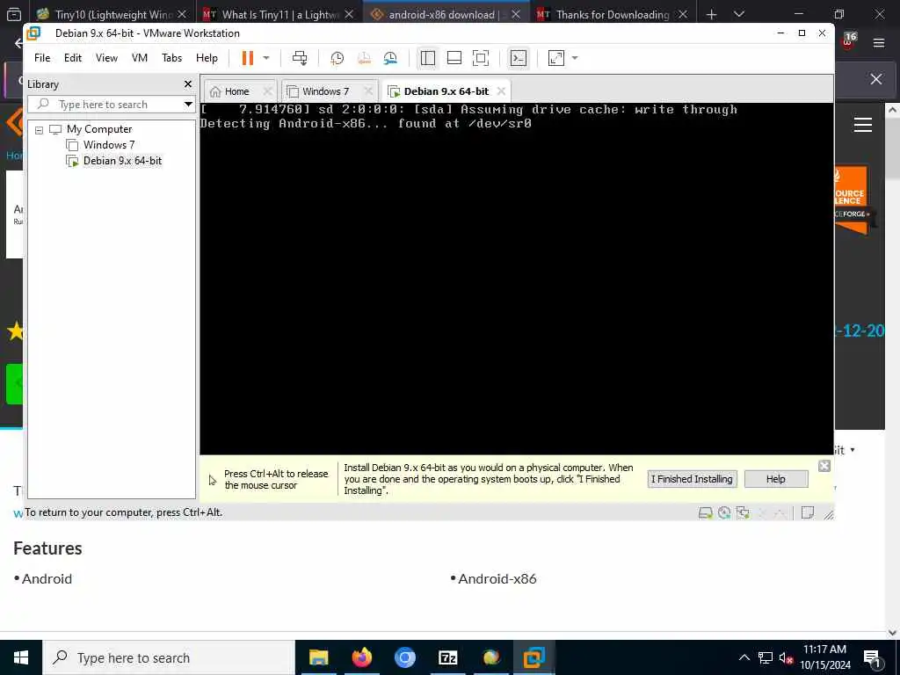Screen dimensions: 900x675
Task: Open the VMware Workstation title bar icon
Action: pyautogui.click(x=34, y=33)
